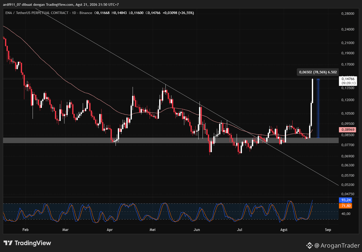
Task: Click the 0,12000 price axis label
Action: pyautogui.click(x=348, y=100)
